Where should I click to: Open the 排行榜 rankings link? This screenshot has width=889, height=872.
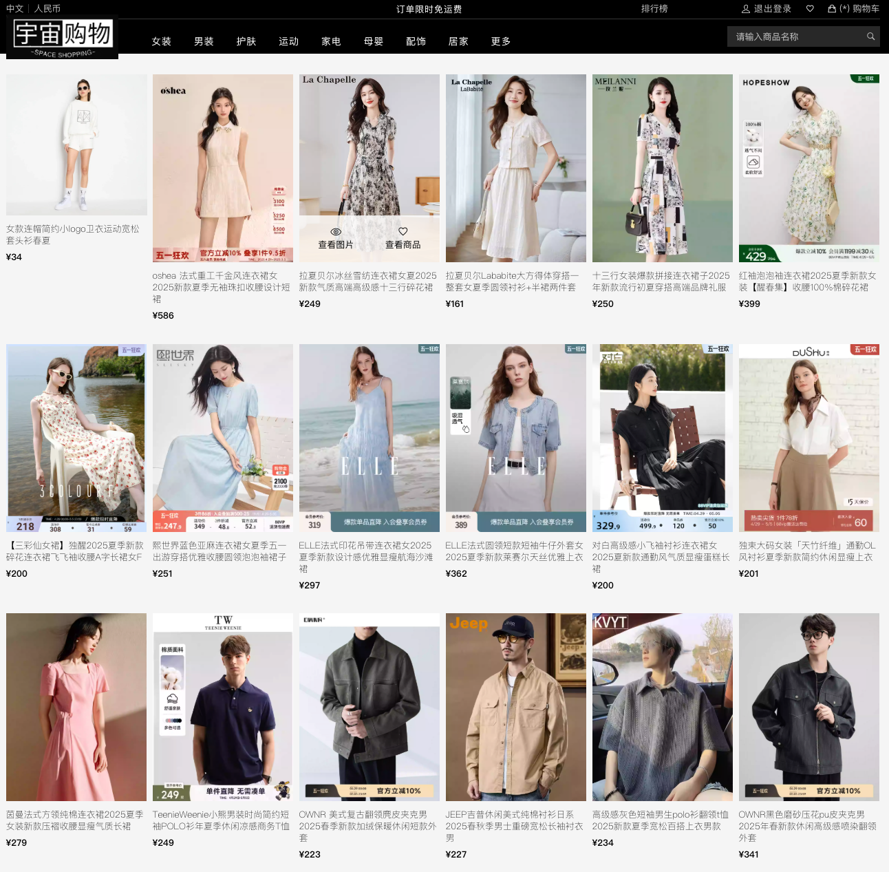point(654,9)
